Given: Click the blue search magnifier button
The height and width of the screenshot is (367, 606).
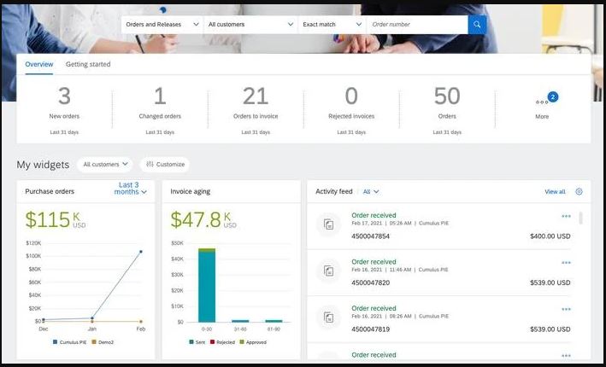Looking at the screenshot, I should [477, 25].
